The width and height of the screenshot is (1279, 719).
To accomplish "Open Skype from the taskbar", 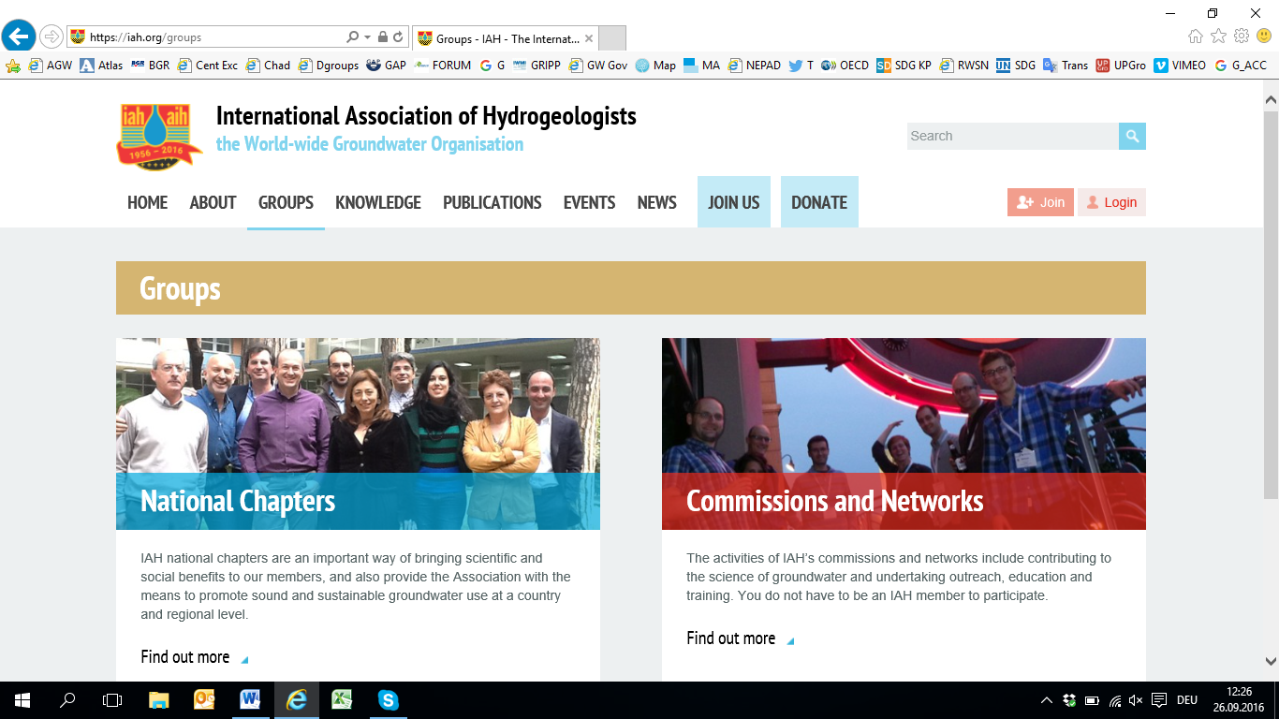I will pos(388,699).
